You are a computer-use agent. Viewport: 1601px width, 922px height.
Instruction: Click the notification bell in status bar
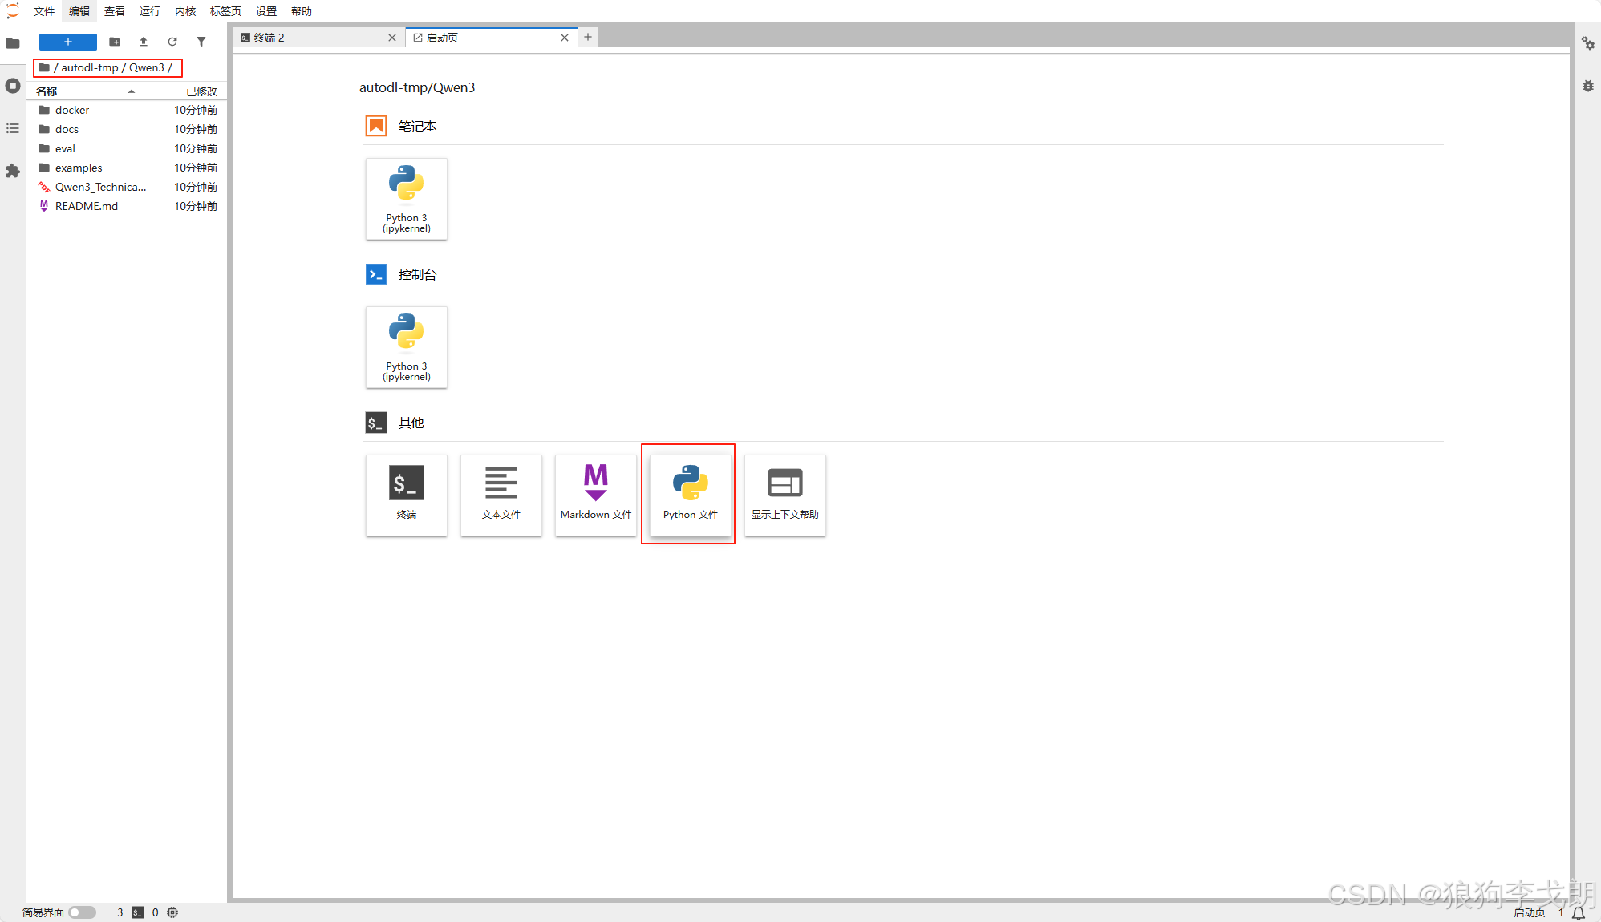coord(1579,912)
